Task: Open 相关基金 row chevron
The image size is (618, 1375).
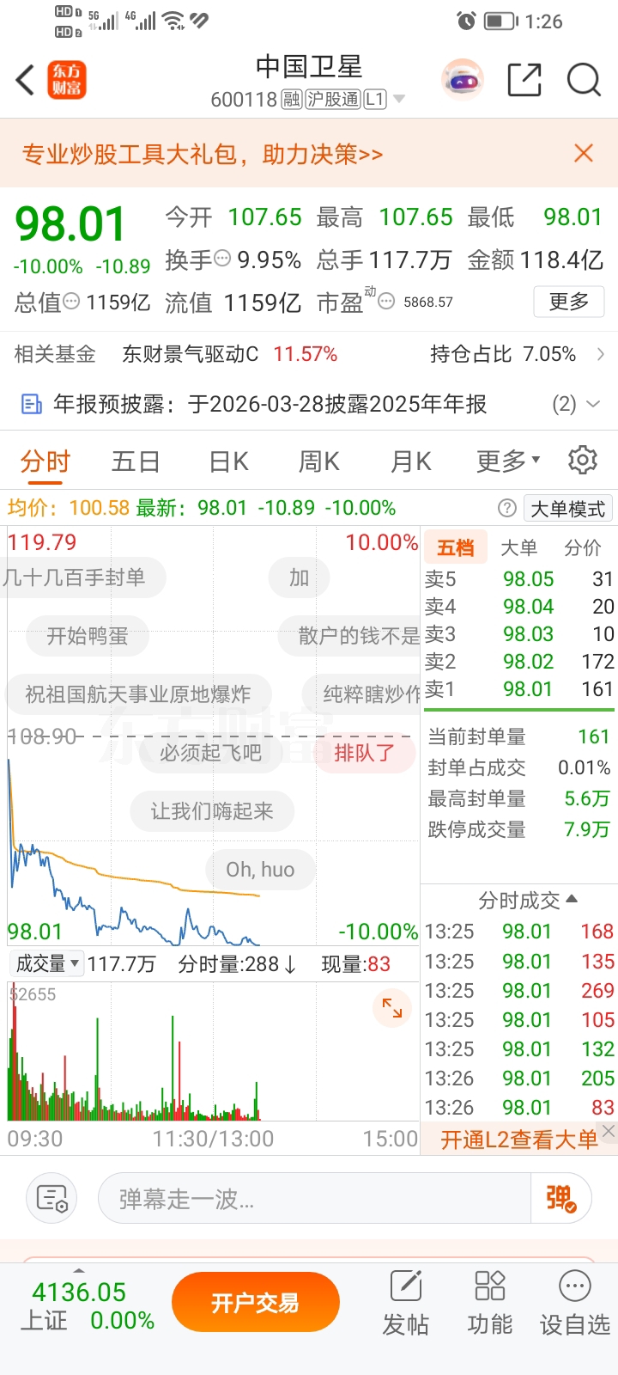Action: [600, 354]
